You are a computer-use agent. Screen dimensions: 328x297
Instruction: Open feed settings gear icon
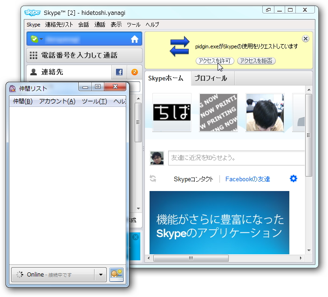[x=294, y=178]
